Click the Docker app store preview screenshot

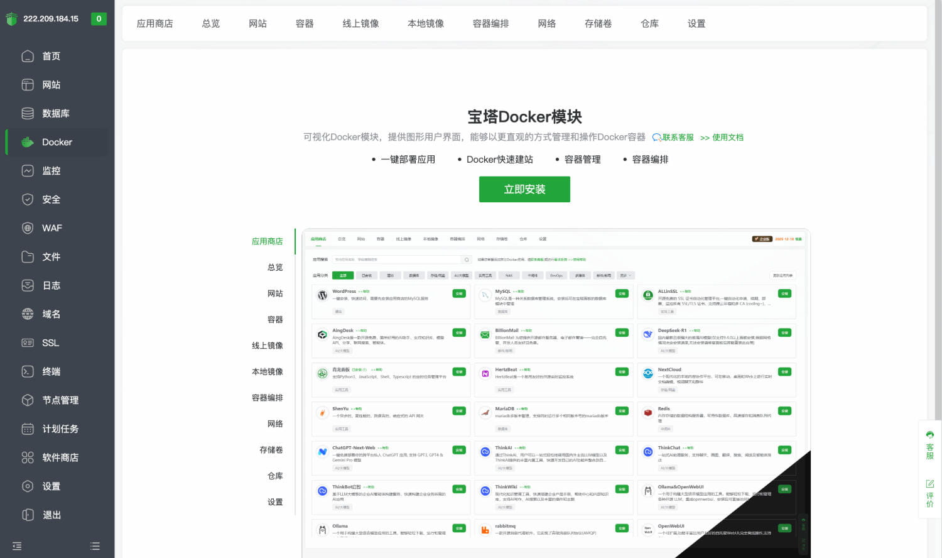tap(556, 393)
